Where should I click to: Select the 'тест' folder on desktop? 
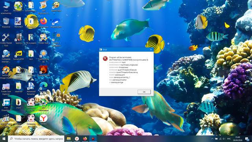(x=31, y=55)
